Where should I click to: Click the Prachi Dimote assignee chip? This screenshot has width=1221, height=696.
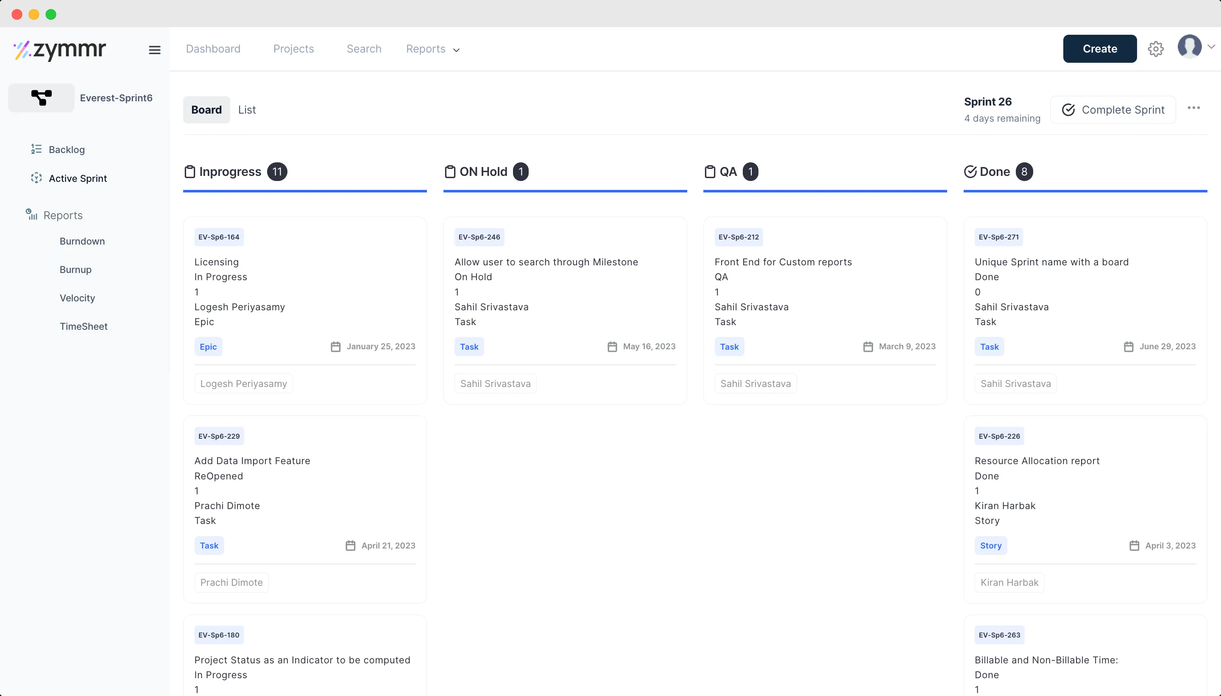231,582
